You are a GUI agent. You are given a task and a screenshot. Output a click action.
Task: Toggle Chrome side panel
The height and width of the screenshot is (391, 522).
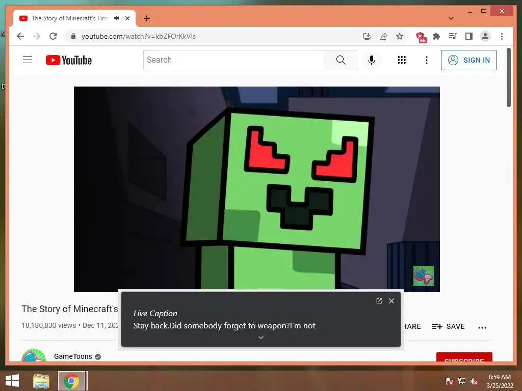tap(469, 36)
